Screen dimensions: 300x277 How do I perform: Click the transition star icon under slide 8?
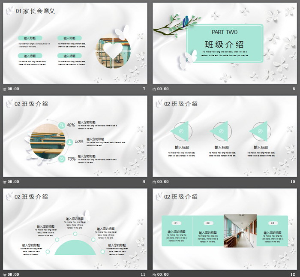(x=155, y=89)
